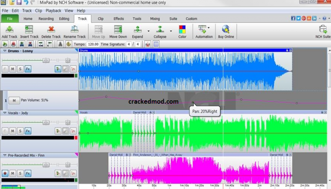
Task: Click the Collapse tracks icon
Action: (x=160, y=29)
